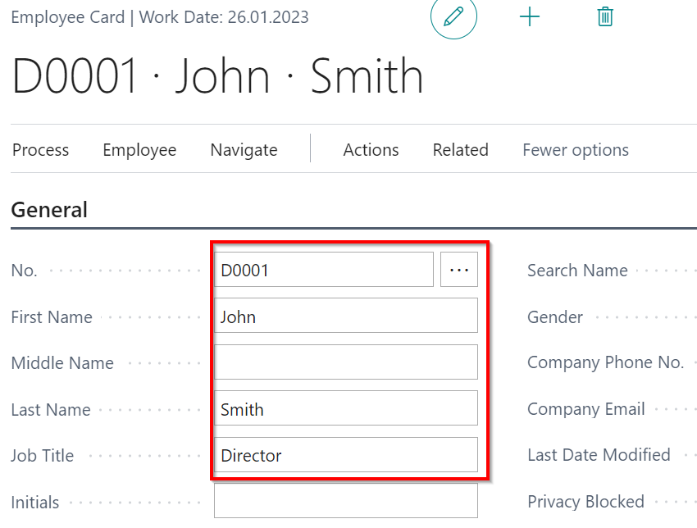697x528 pixels.
Task: Select the First Name field with John
Action: coord(346,316)
